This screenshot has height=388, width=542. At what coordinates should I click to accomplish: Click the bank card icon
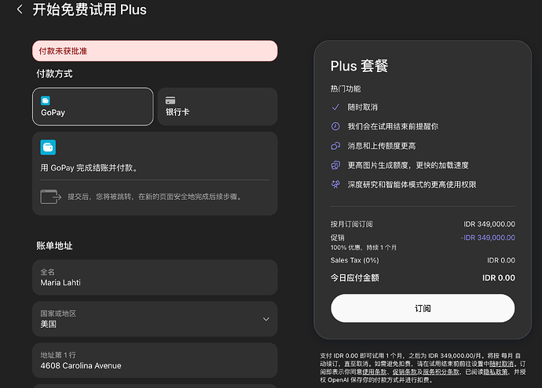pos(170,100)
